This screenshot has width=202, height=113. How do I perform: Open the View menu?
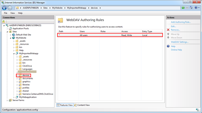pos(13,13)
